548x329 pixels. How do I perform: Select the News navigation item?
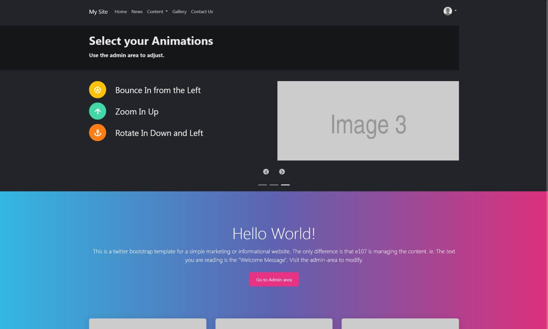click(137, 12)
